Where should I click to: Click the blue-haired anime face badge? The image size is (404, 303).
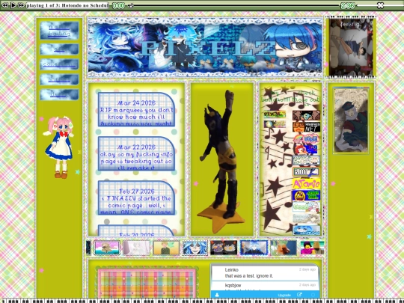(x=306, y=230)
